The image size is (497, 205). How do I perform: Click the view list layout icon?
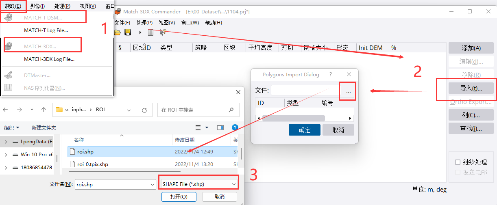(x=198, y=127)
